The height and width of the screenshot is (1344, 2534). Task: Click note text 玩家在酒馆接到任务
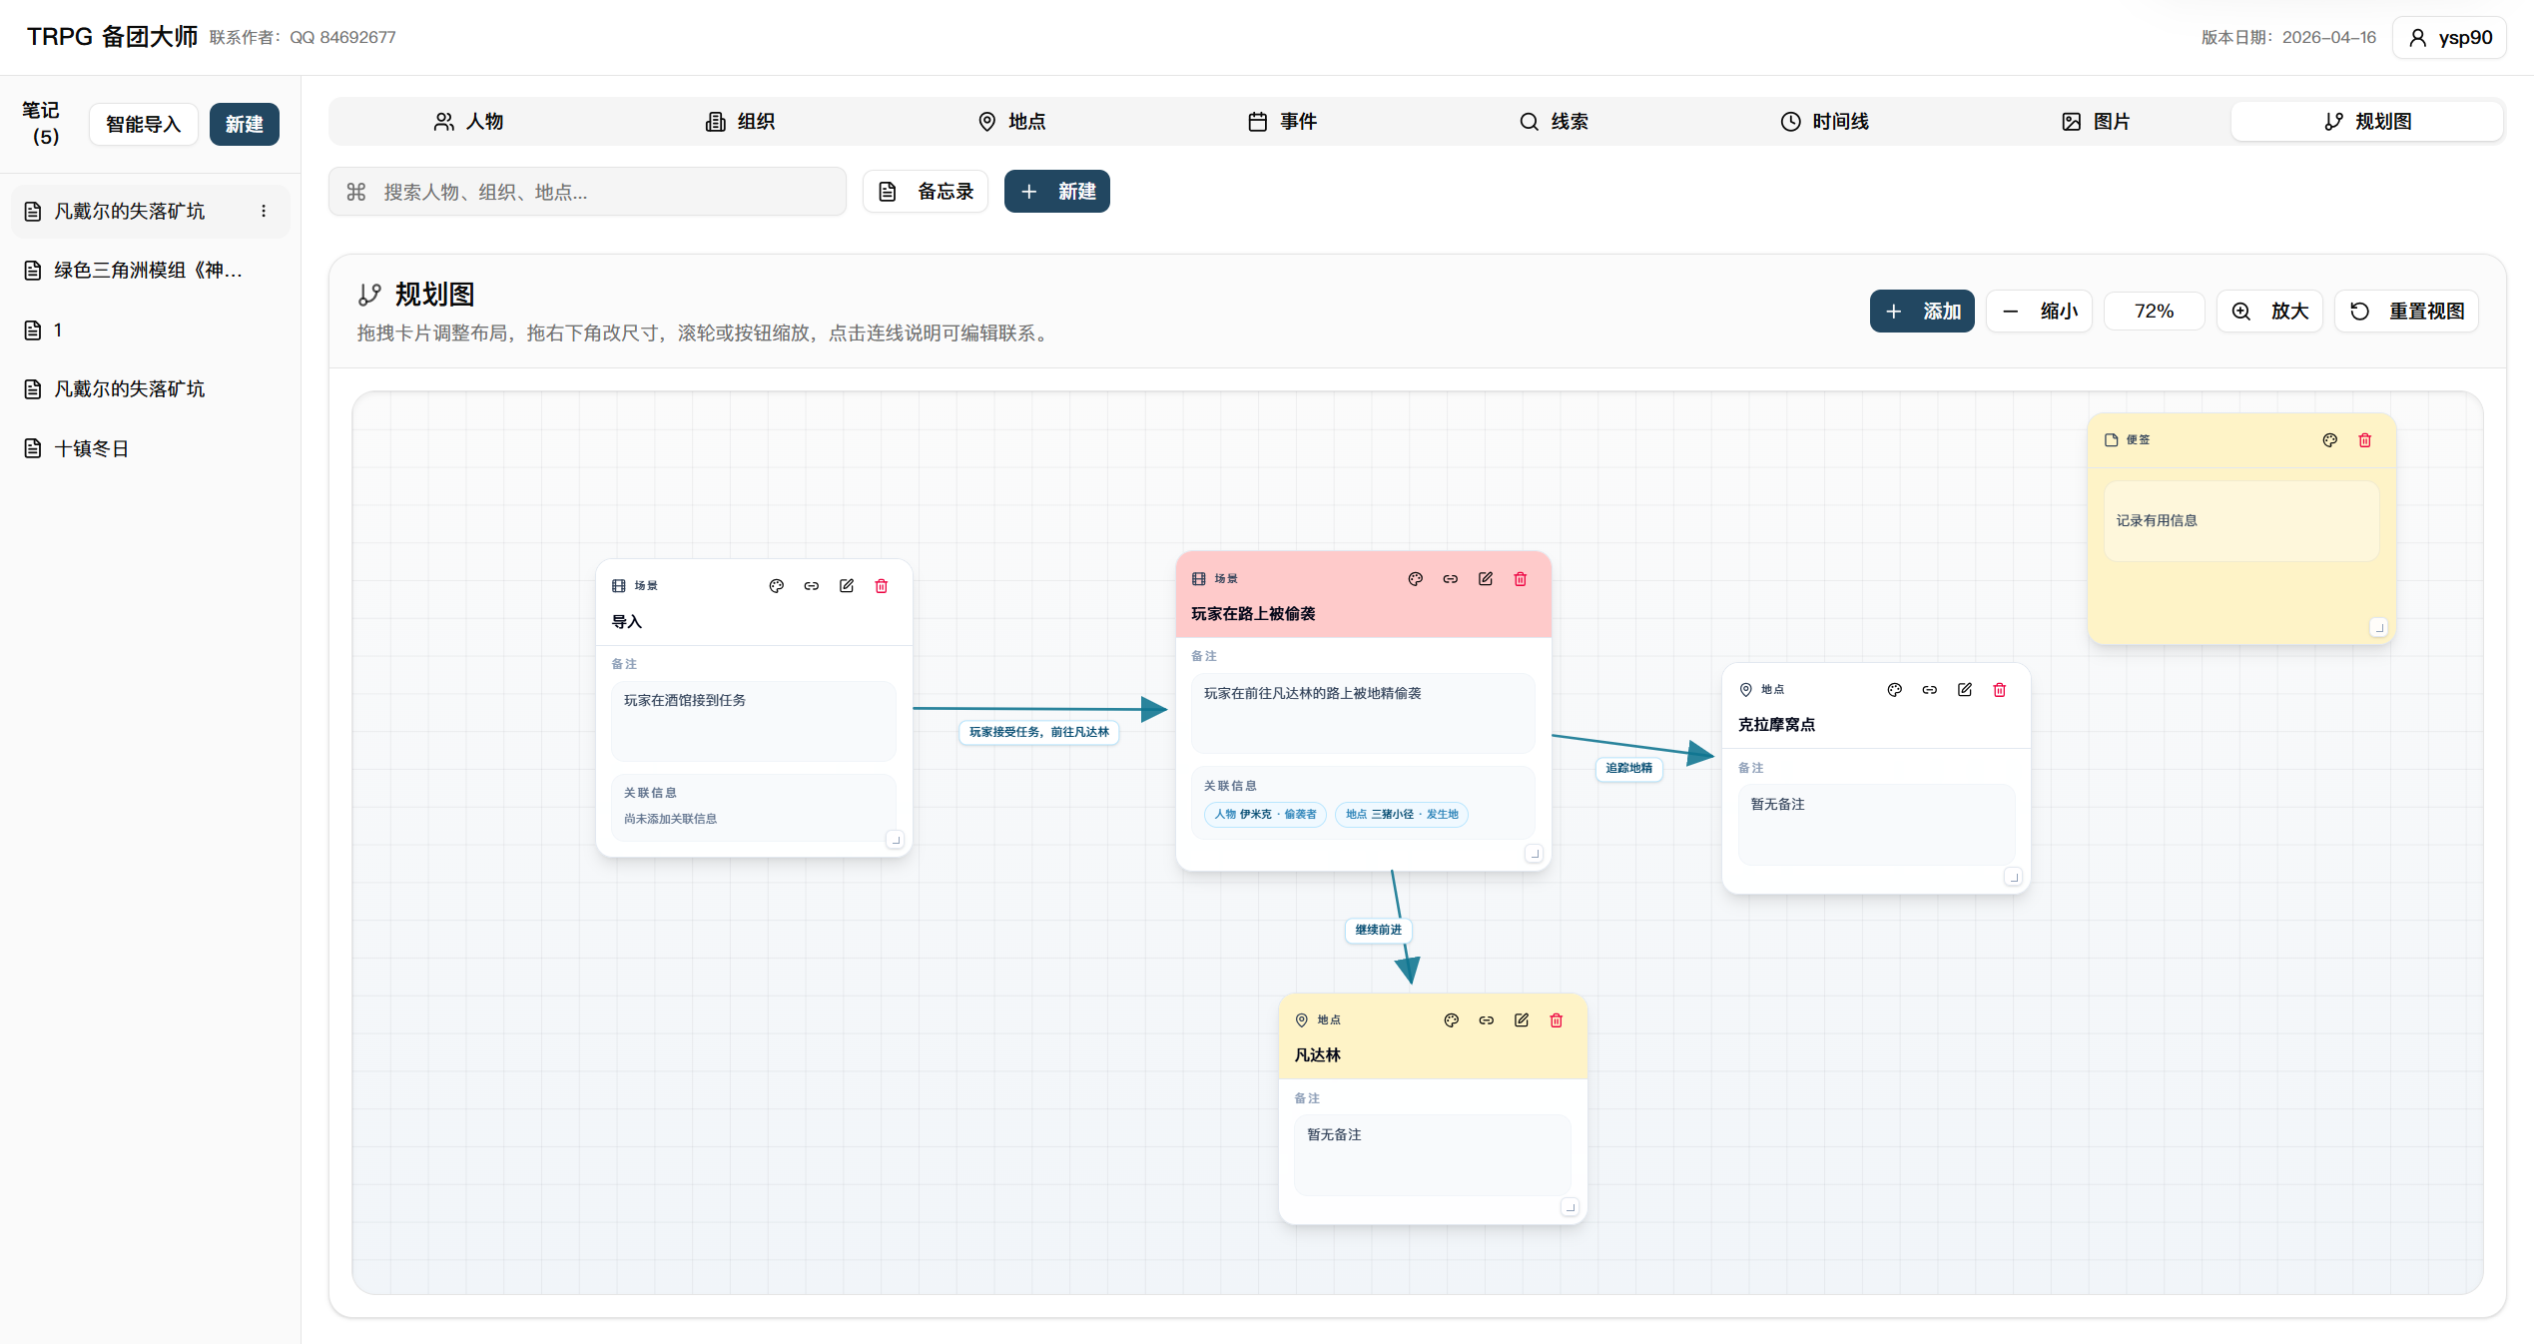point(685,701)
